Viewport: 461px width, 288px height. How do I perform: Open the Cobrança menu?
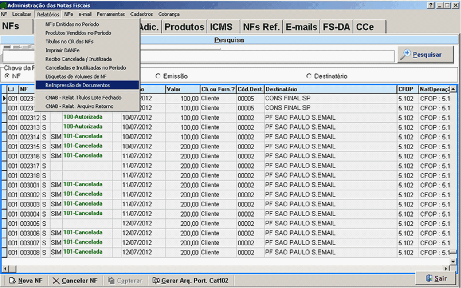169,14
